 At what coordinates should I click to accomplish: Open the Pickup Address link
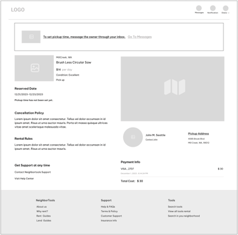[199, 133]
